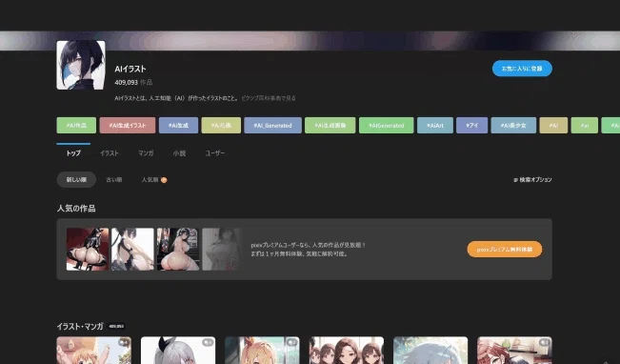The image size is (620, 364).
Task: Select the red #AI生成イラスト tag
Action: click(x=128, y=126)
